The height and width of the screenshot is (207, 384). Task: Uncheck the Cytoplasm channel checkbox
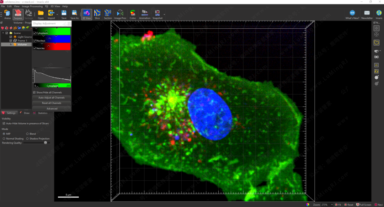pyautogui.click(x=35, y=33)
